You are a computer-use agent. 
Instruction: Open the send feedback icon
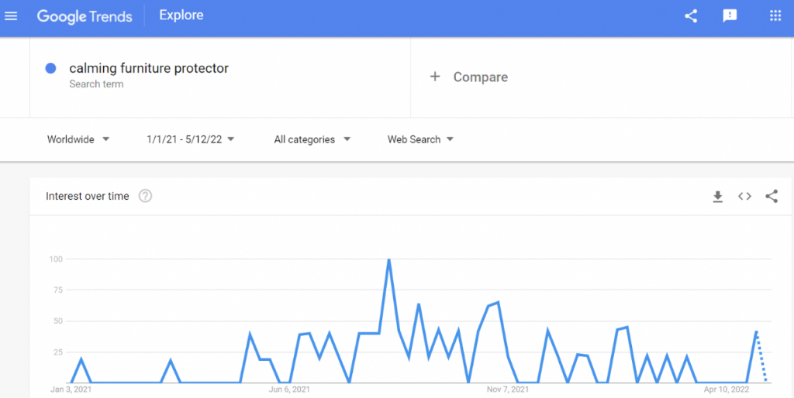point(730,16)
